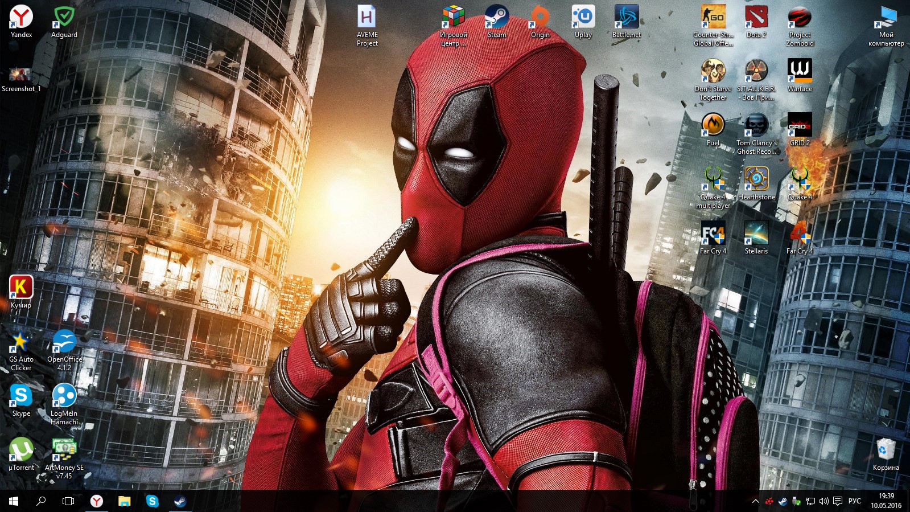
Task: Select the AVEME Project file icon
Action: click(367, 26)
